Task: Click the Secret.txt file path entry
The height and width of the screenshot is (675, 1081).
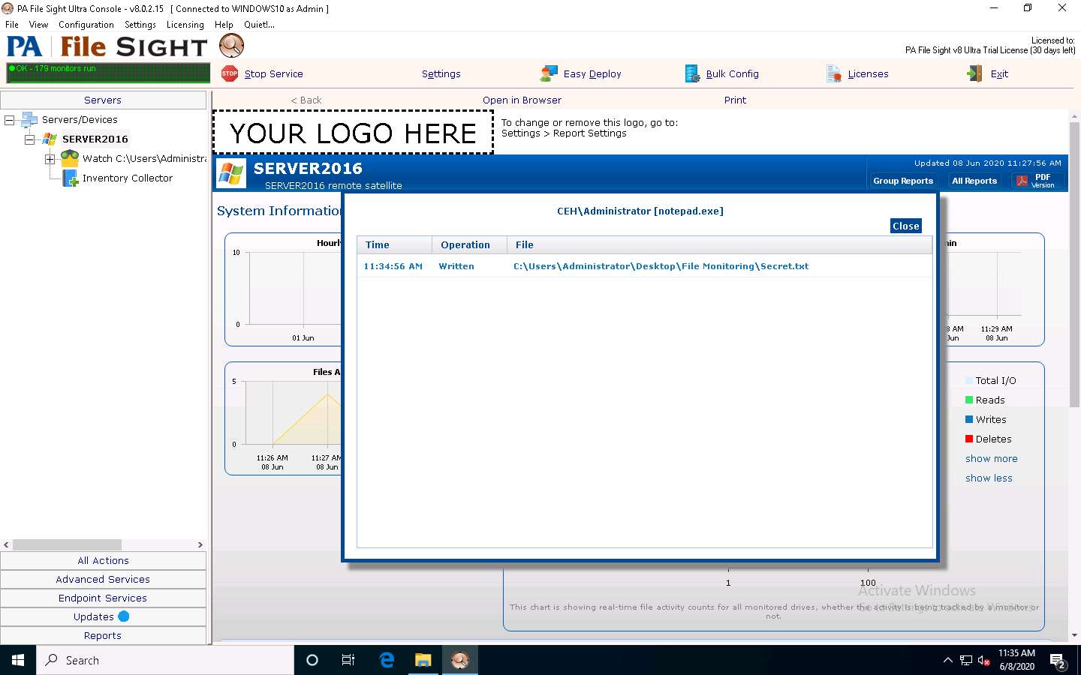Action: (x=661, y=266)
